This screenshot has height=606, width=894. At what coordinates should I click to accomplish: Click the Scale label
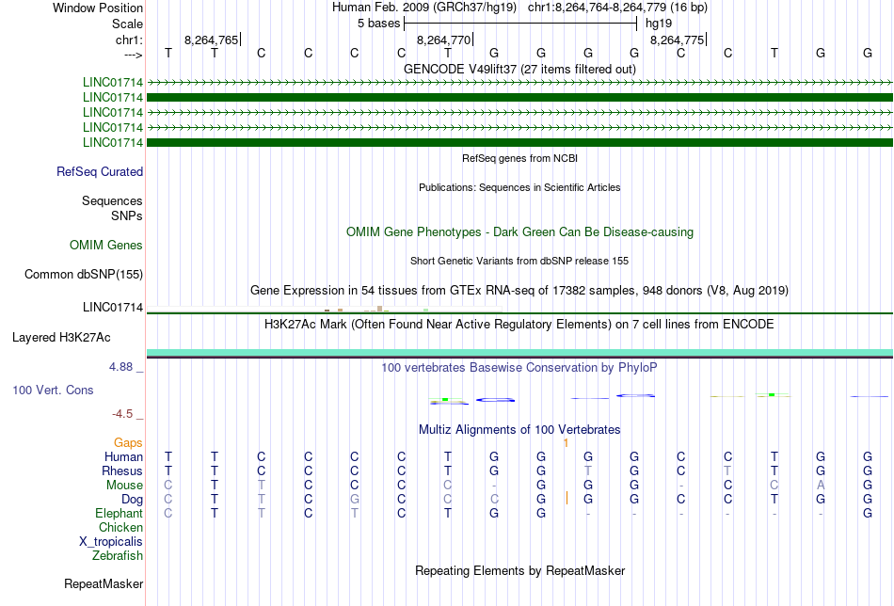click(127, 24)
